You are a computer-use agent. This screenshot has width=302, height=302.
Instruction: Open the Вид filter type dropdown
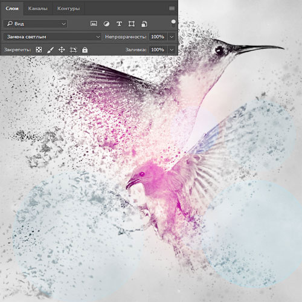tap(35, 24)
